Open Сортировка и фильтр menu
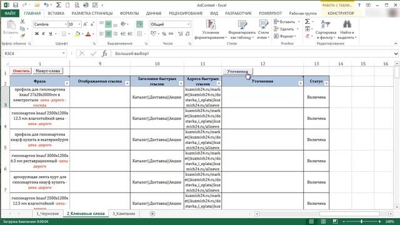 click(326, 29)
